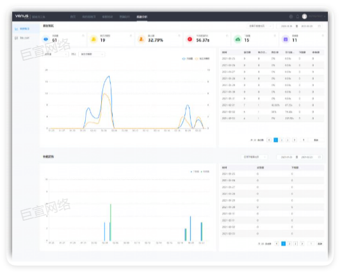Screen dimensions: 340x272
Task: Toggle the blue series in line chart legend
Action: [188, 59]
